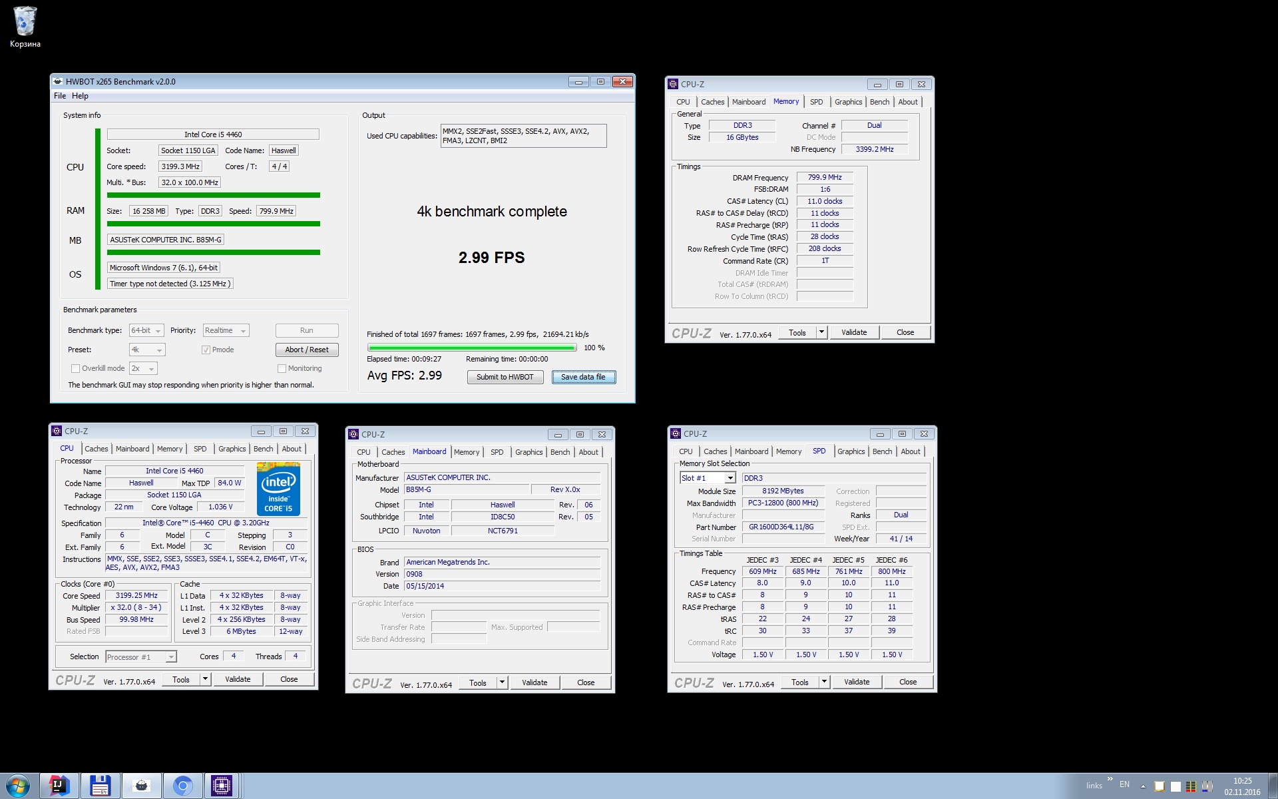Open the Chromium browser taskbar icon
The width and height of the screenshot is (1278, 799).
click(182, 786)
